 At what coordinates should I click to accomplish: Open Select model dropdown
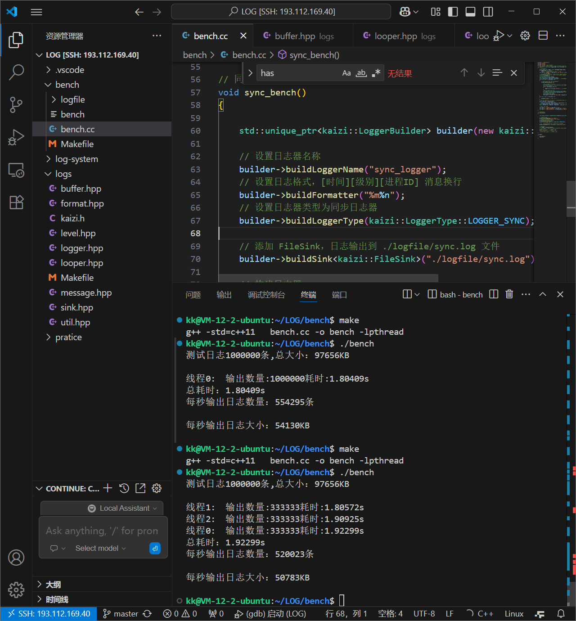(100, 548)
